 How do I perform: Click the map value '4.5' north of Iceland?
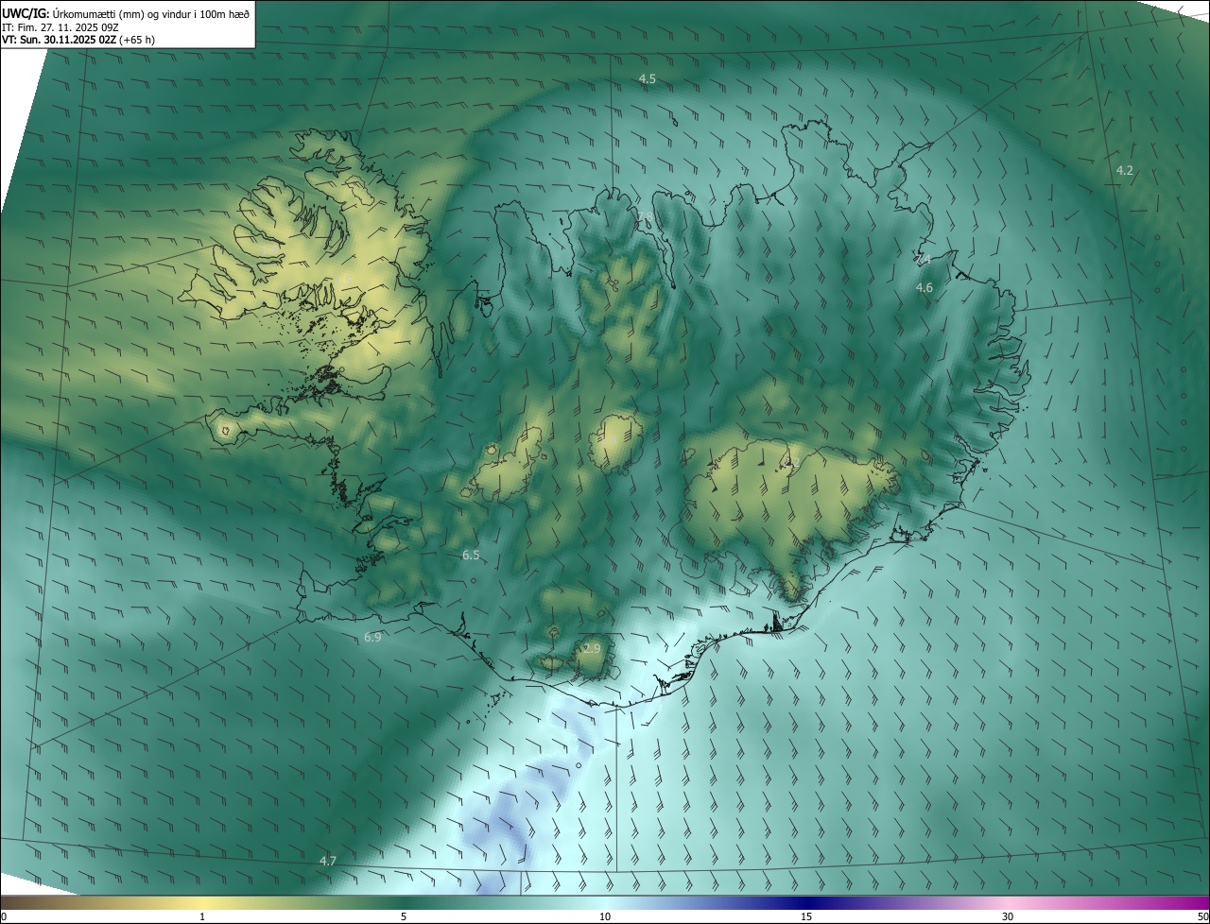coord(647,79)
